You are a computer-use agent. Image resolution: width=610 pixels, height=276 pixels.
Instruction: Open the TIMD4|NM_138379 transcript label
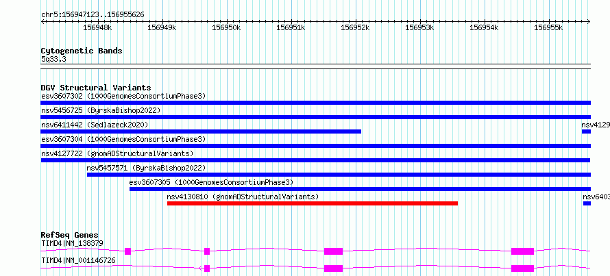(73, 243)
